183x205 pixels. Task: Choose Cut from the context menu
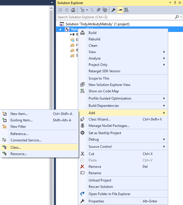tap(123, 154)
